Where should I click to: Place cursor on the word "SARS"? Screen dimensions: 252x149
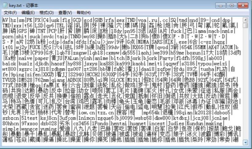[x=157, y=42]
